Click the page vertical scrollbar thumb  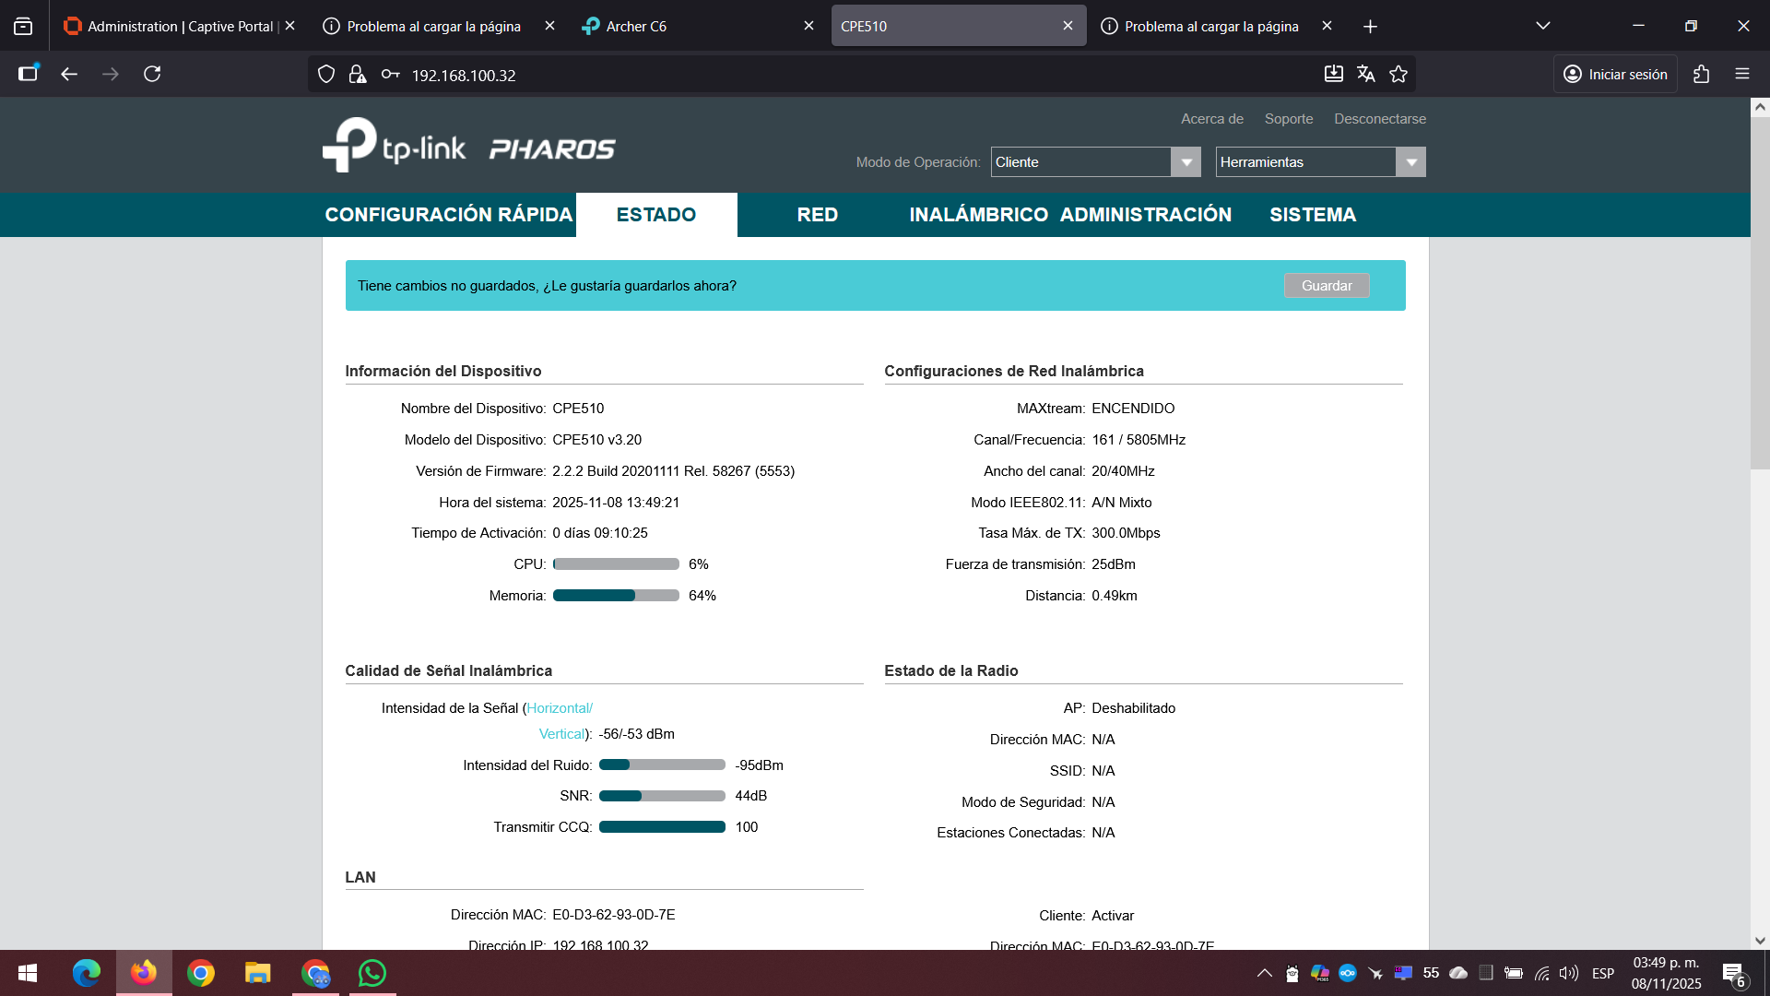coord(1760,295)
